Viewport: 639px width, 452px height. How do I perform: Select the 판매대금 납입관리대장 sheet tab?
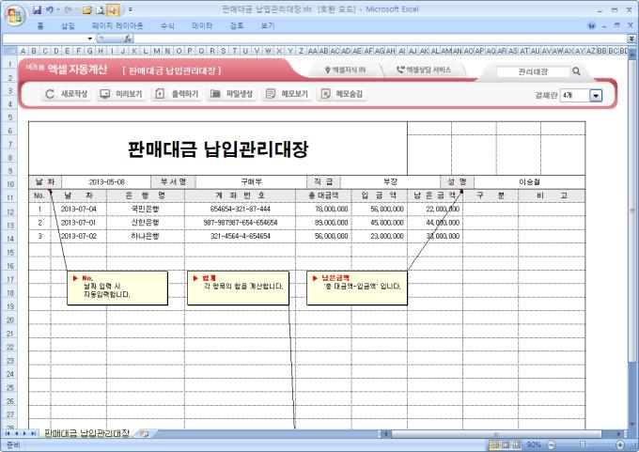86,433
